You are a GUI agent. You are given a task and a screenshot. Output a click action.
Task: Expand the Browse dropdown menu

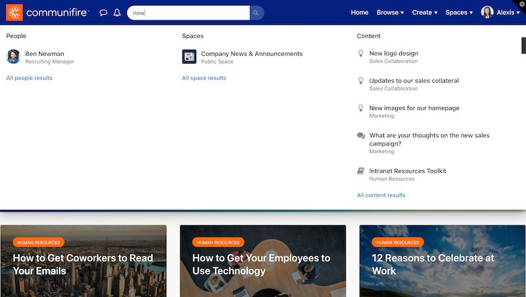[x=390, y=12]
